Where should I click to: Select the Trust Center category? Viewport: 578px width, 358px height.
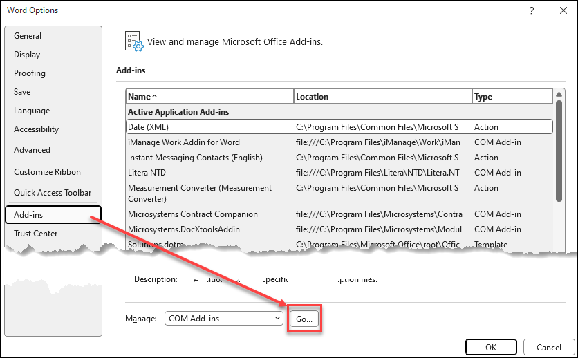click(36, 234)
